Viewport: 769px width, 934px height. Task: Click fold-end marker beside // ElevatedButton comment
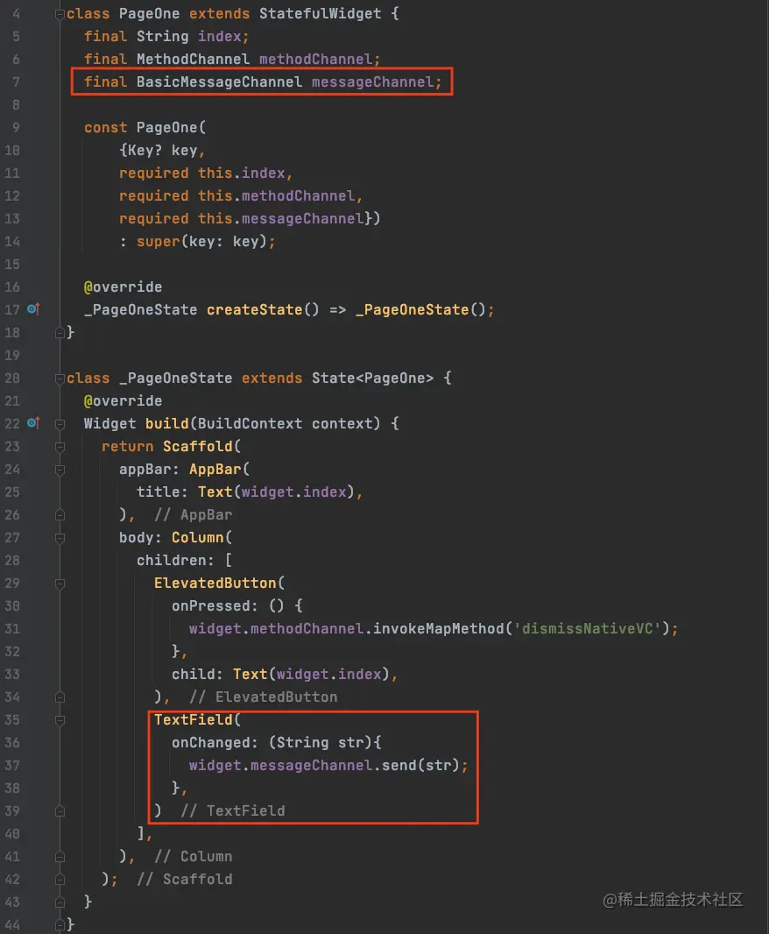60,697
